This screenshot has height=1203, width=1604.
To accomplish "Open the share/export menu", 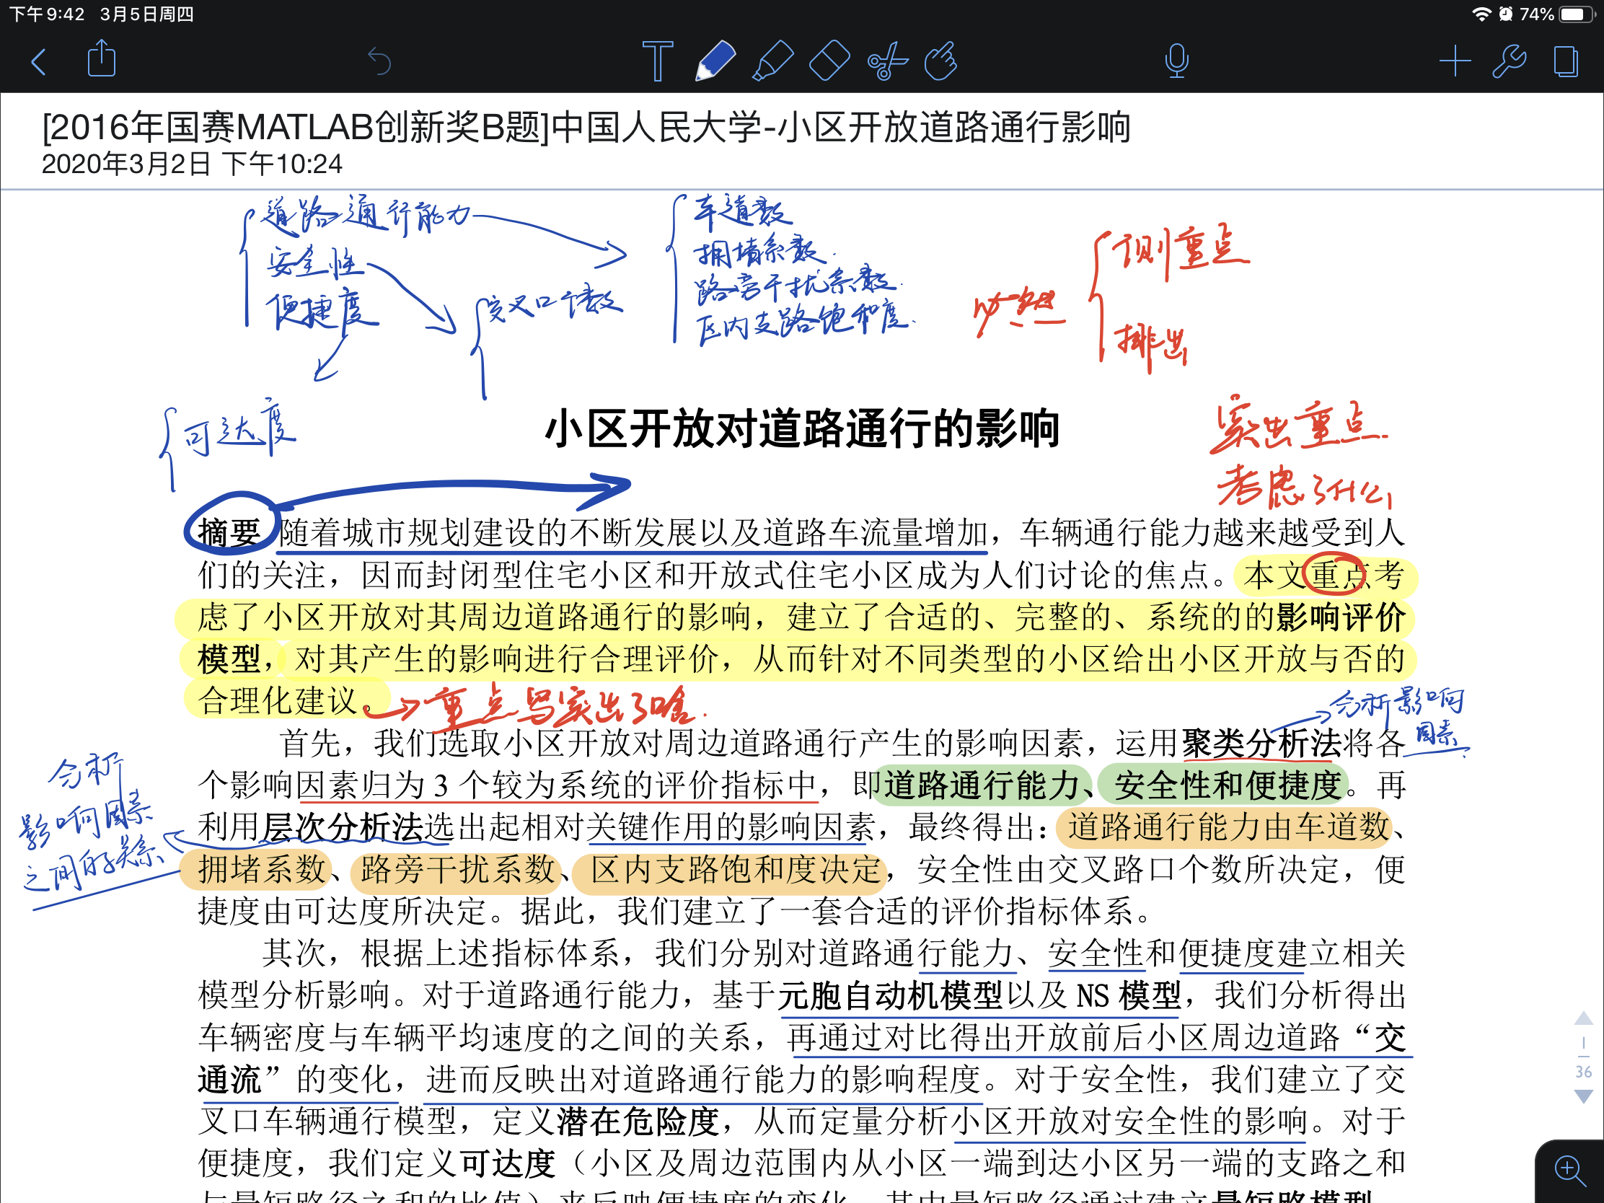I will click(102, 58).
